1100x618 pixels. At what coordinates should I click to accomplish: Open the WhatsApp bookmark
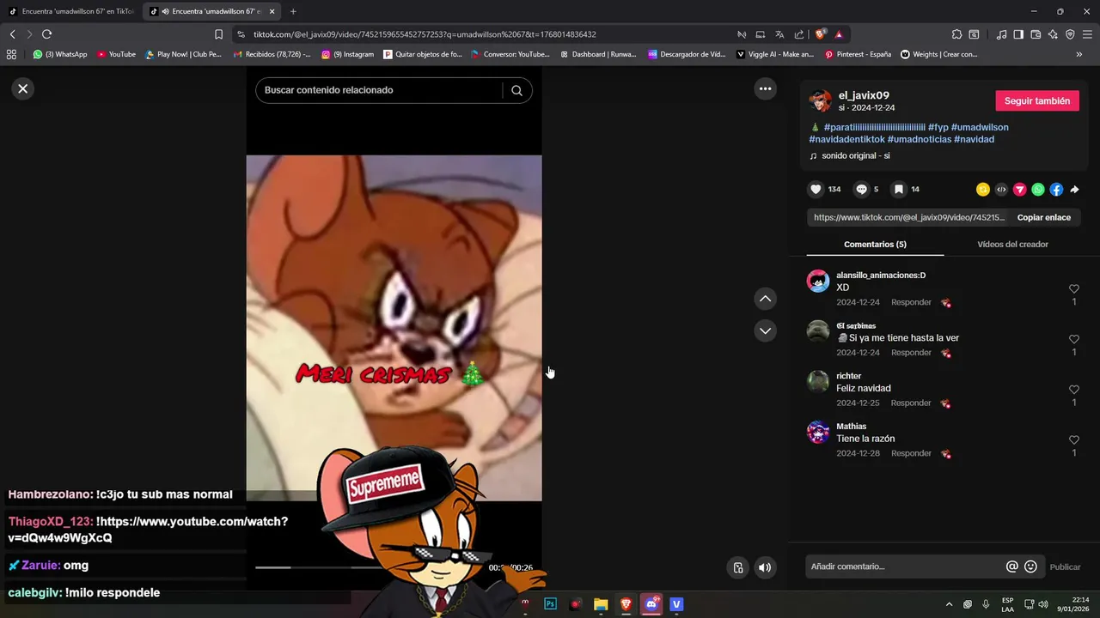click(60, 54)
